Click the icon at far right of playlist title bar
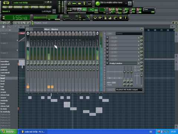Image resolution: width=178 pixels, height=134 pixels. click(x=176, y=23)
